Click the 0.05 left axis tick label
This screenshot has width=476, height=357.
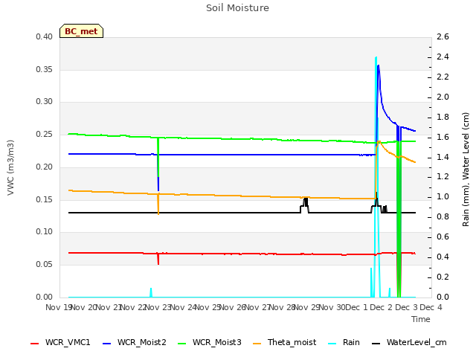pos(44,265)
